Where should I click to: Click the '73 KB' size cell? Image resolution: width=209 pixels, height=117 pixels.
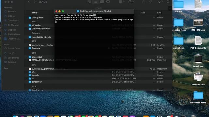(x=152, y=69)
